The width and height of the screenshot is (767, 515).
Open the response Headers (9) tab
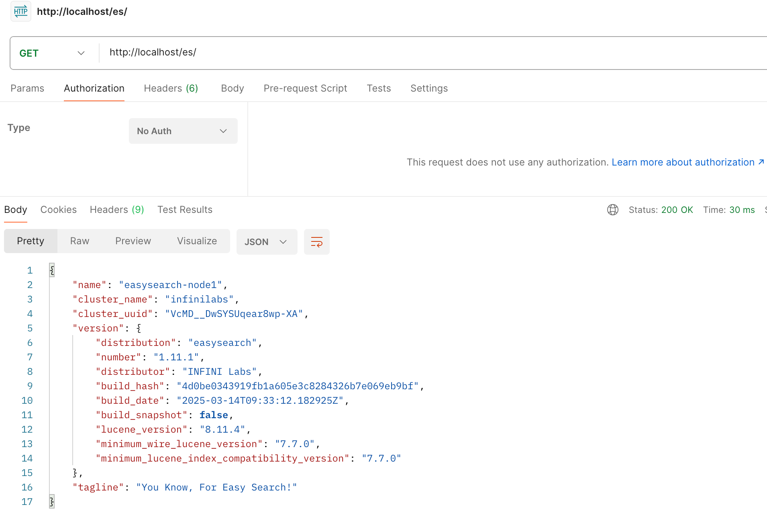(x=117, y=210)
